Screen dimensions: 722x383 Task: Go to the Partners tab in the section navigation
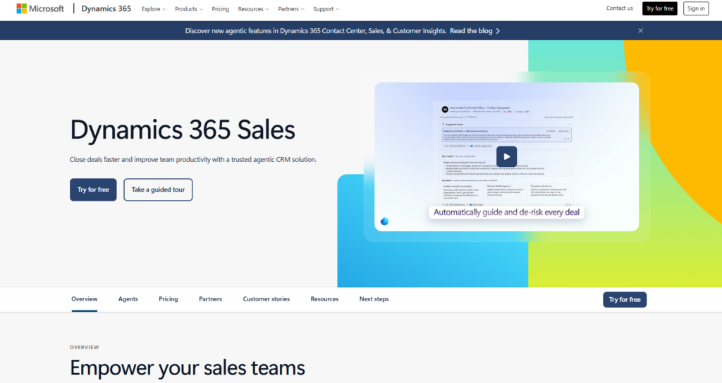point(210,299)
